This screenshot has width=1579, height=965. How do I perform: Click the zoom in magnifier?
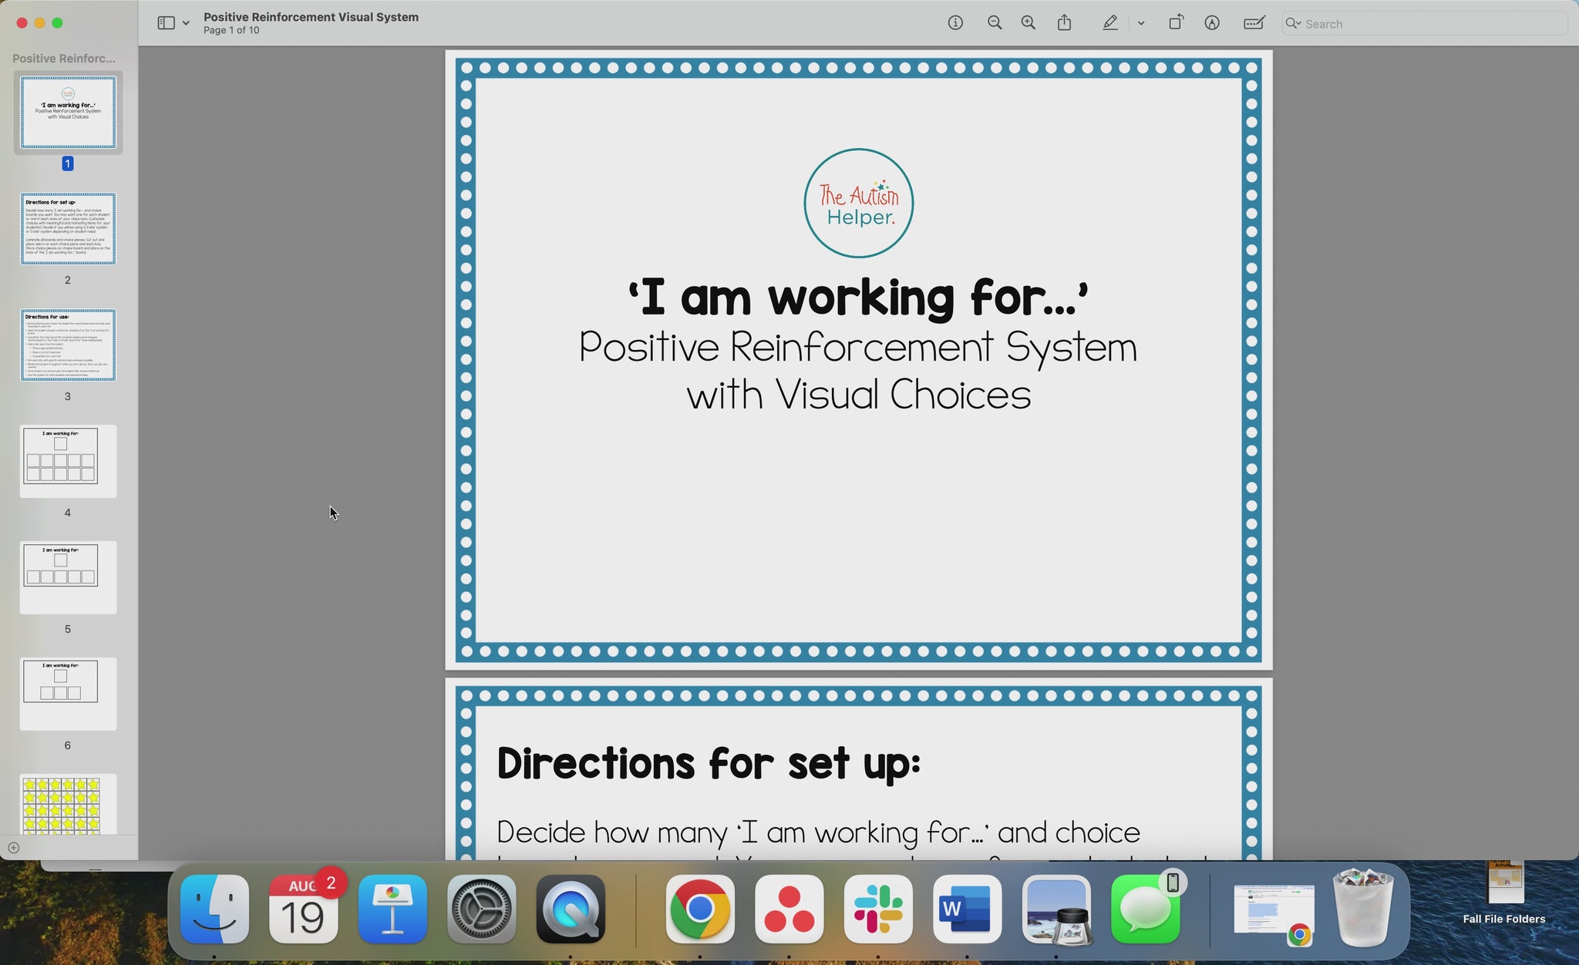point(1029,23)
